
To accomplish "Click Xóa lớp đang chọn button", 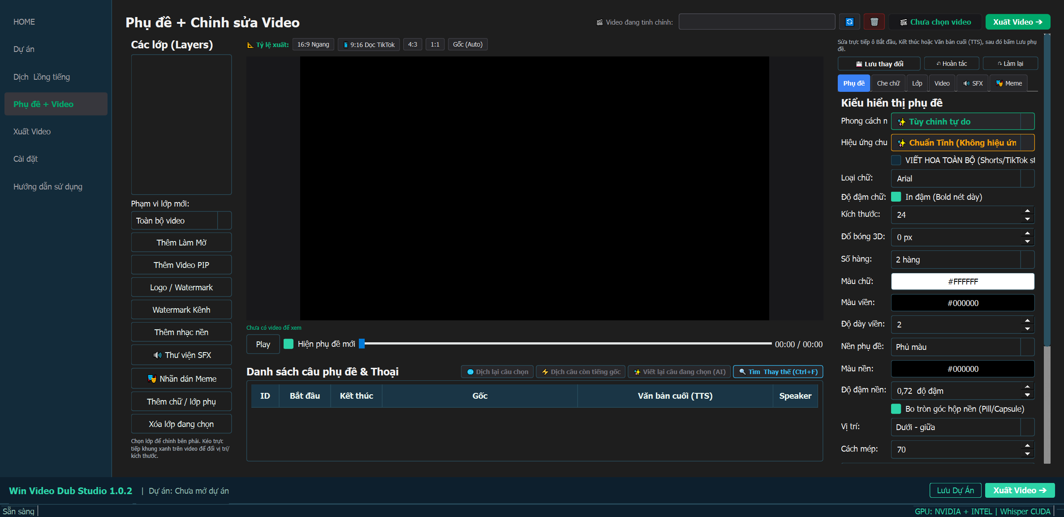I will coord(181,424).
